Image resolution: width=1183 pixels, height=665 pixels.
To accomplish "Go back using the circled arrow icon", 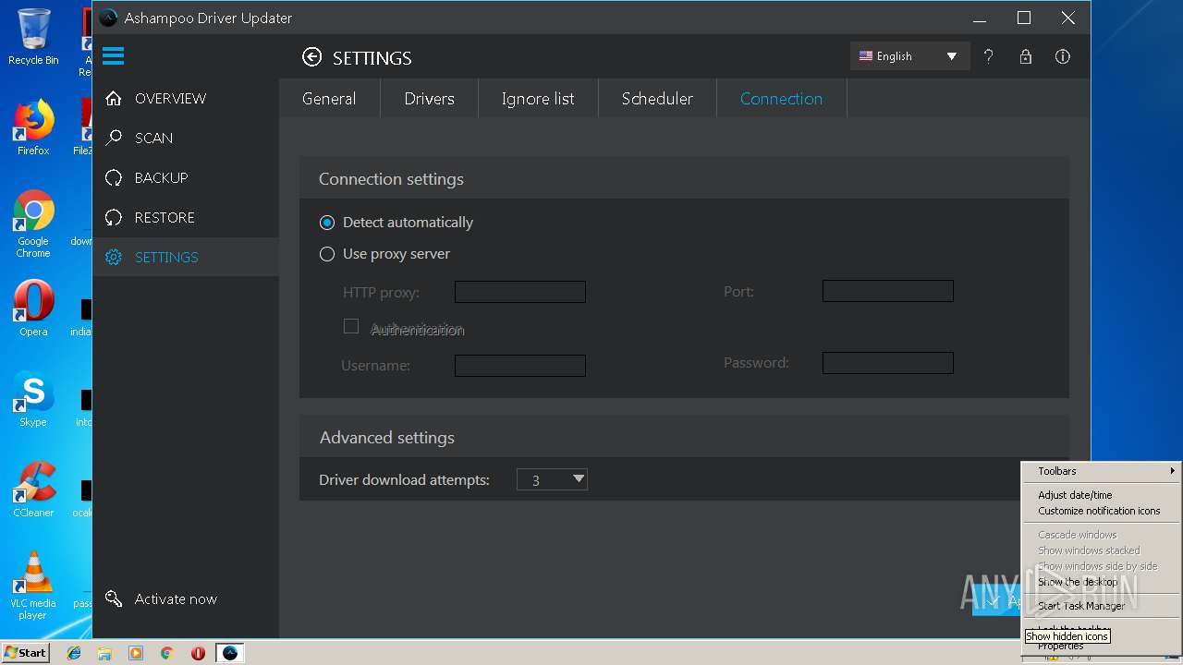I will pyautogui.click(x=312, y=57).
